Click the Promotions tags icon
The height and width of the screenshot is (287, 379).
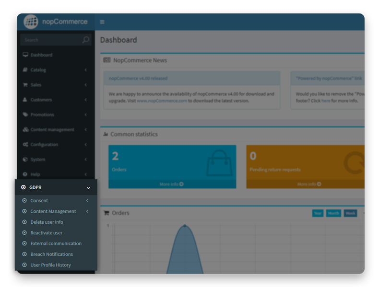(25, 115)
